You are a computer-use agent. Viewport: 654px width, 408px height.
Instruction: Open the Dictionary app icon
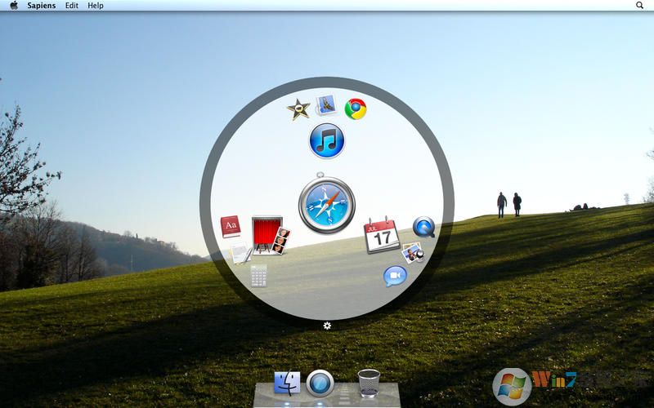(x=231, y=227)
